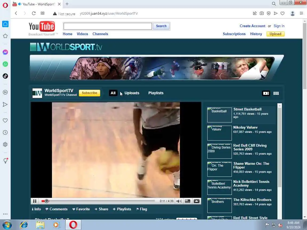Click the Not secure warning icon

pyautogui.click(x=55, y=14)
